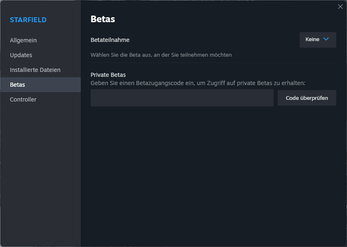This screenshot has height=247, width=347.
Task: Click the Betas page heading
Action: tap(103, 19)
